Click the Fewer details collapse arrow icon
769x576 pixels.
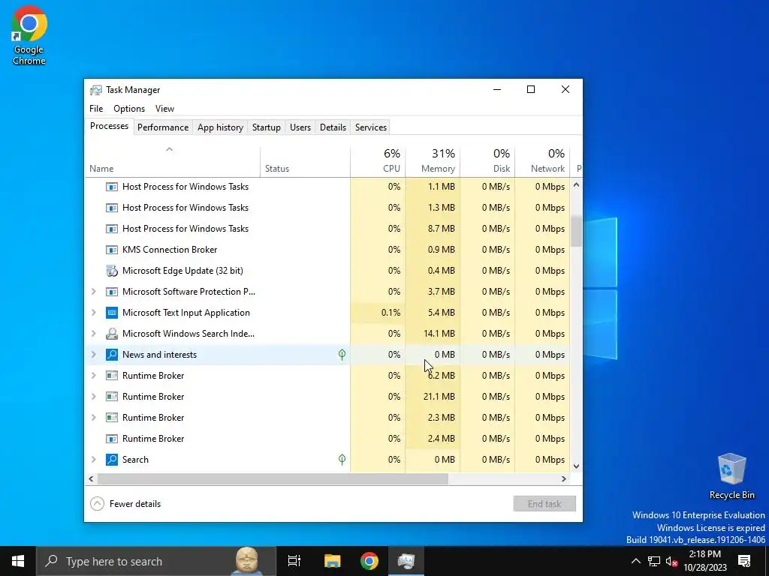coord(97,504)
